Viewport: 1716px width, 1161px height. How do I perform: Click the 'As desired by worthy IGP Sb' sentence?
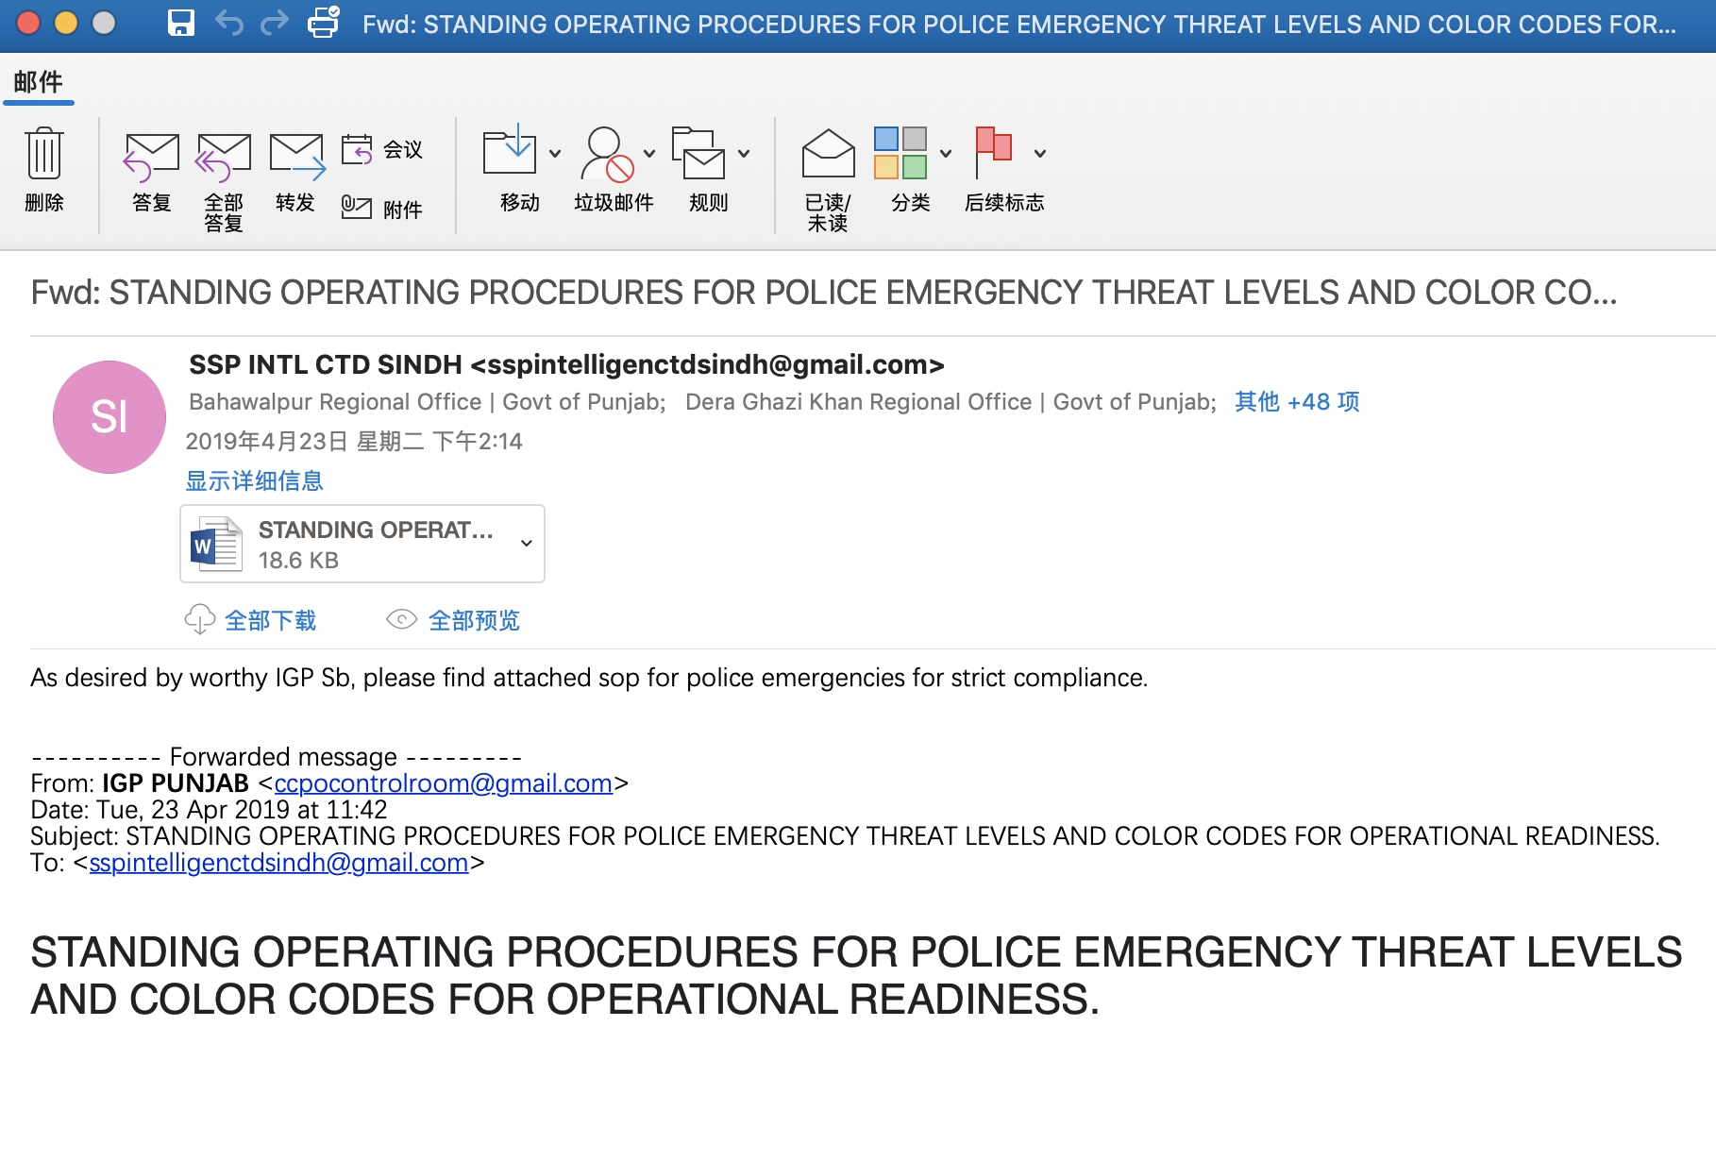589,678
